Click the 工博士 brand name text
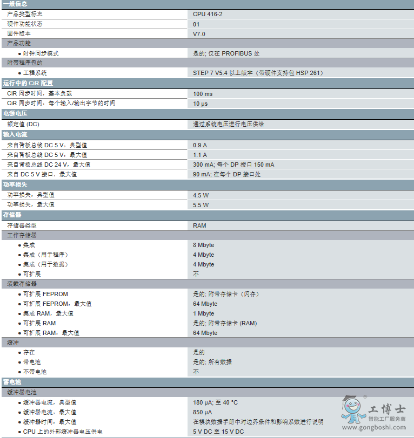This screenshot has width=414, height=438. (386, 409)
